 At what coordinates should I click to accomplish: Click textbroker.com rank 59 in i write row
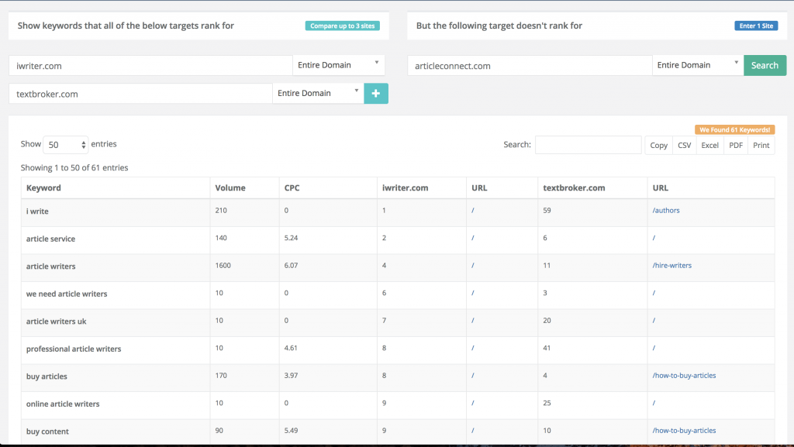[547, 211]
